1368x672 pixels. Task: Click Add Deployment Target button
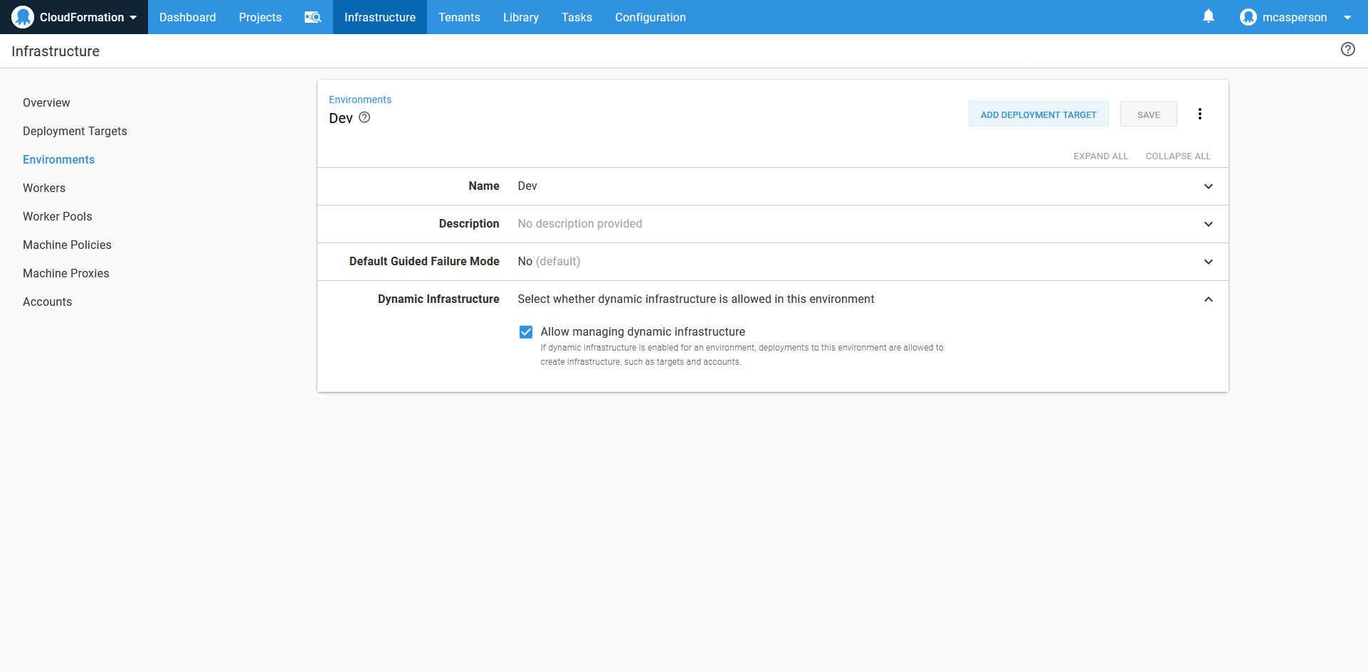point(1038,114)
